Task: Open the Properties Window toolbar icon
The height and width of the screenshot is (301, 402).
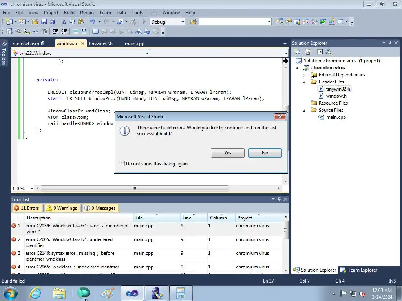Action: [289, 22]
